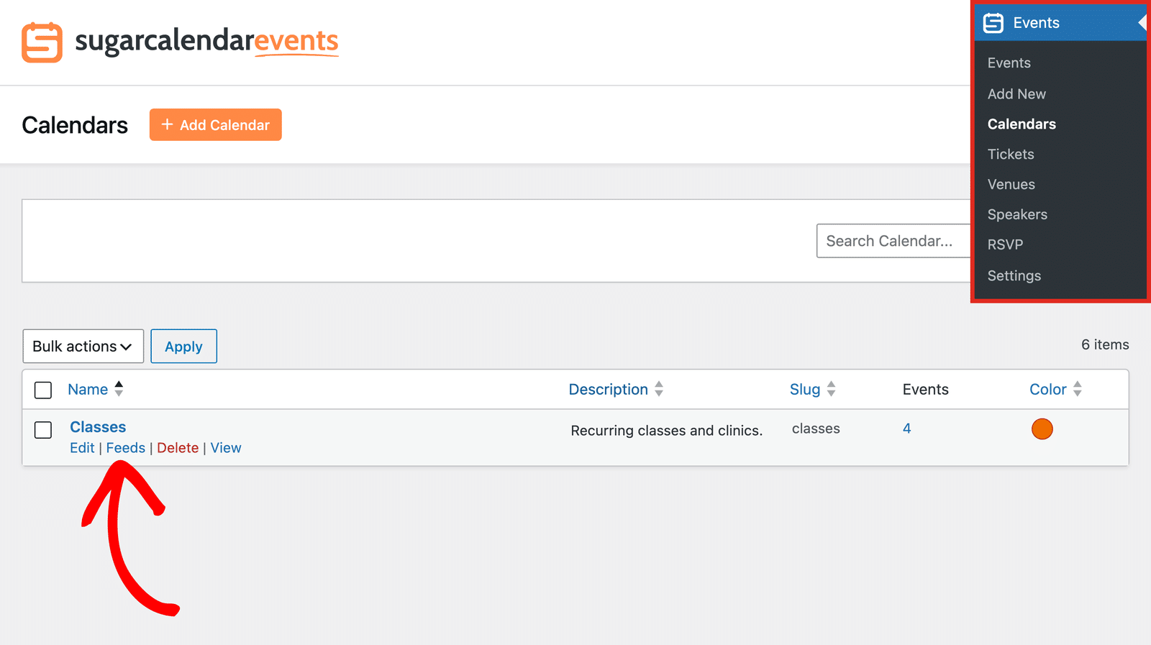Click Feeds under the Classes calendar
Viewport: 1151px width, 645px height.
[126, 448]
